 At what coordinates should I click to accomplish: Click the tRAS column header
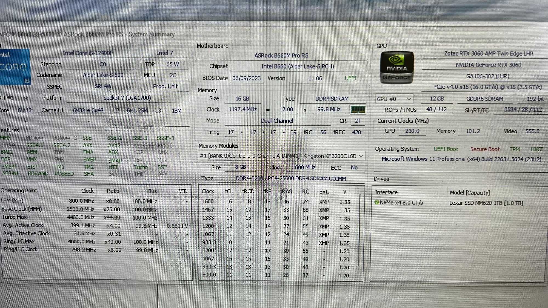pos(286,191)
